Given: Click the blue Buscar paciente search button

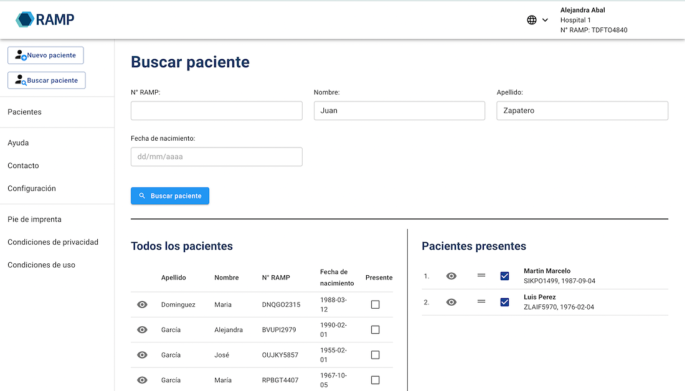Looking at the screenshot, I should 170,195.
